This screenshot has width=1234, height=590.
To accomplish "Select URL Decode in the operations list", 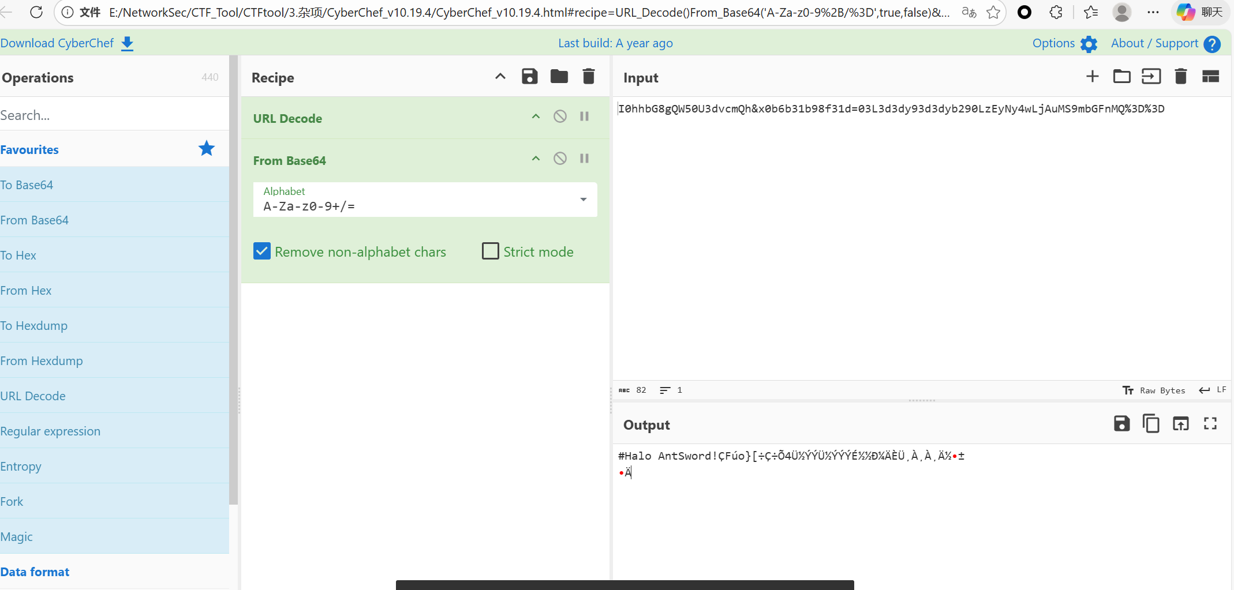I will coord(114,396).
